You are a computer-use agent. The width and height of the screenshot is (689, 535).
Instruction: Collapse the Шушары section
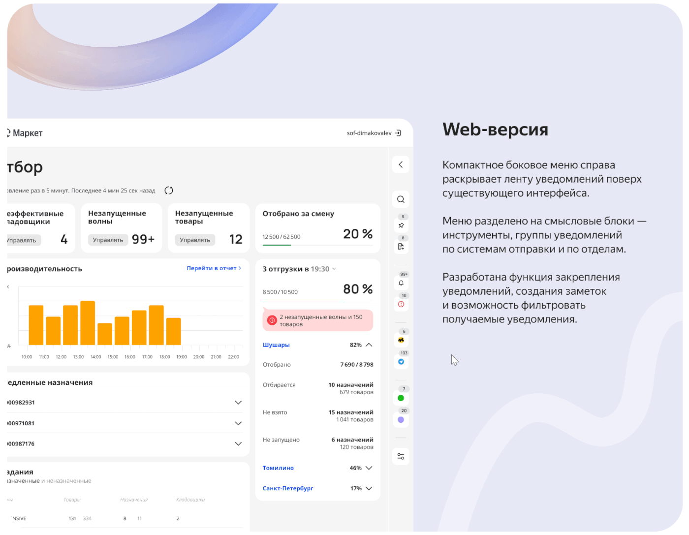pos(369,345)
